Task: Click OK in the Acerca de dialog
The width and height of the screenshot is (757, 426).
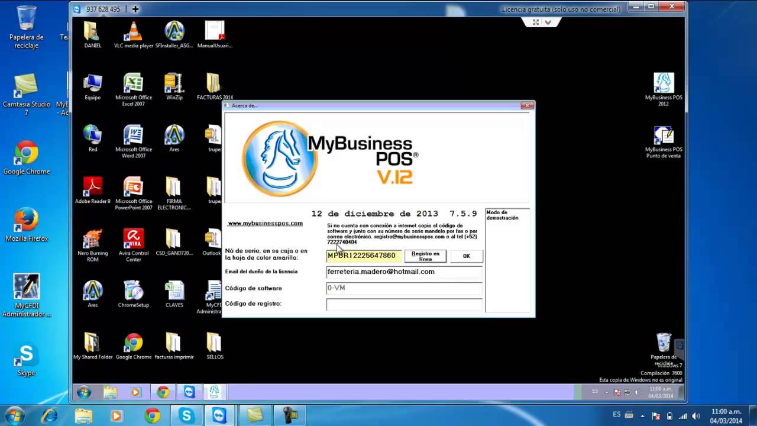Action: click(x=466, y=256)
